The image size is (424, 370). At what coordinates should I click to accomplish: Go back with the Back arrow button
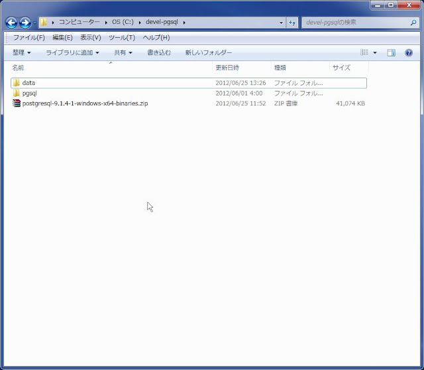pos(11,23)
